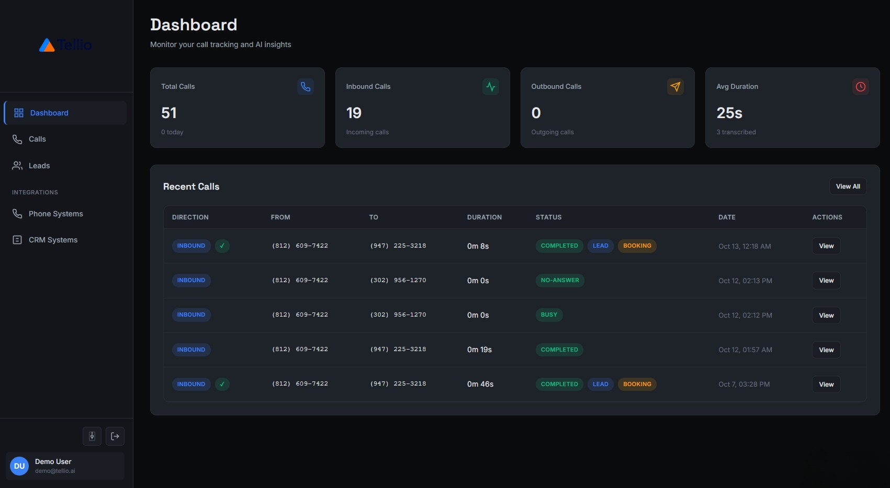Click the COMPLETED status of Oct 12, 01:57 call
The width and height of the screenshot is (890, 488).
pyautogui.click(x=559, y=350)
